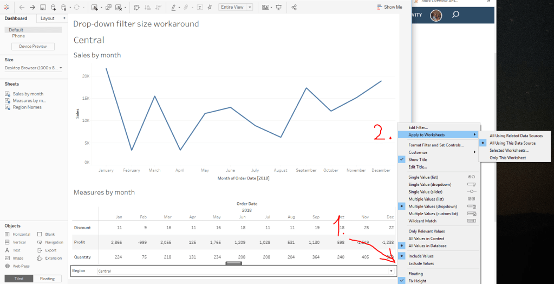This screenshot has height=284, width=554.
Task: Click the Device Preview button
Action: click(33, 47)
